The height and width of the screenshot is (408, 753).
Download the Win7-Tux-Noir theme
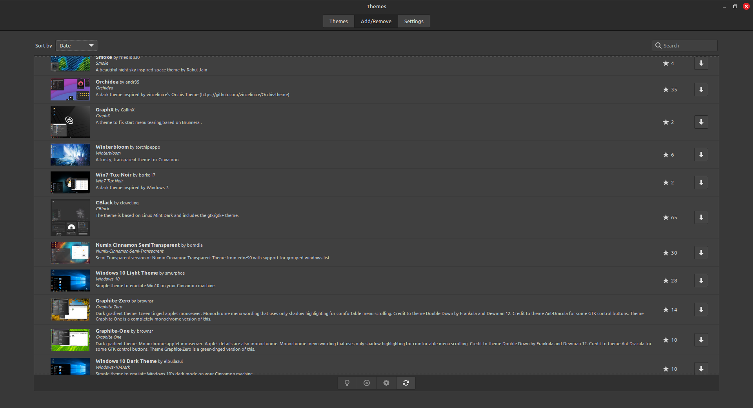(x=701, y=182)
